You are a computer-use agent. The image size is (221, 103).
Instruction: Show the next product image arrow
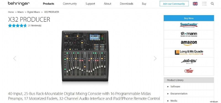(x=155, y=58)
